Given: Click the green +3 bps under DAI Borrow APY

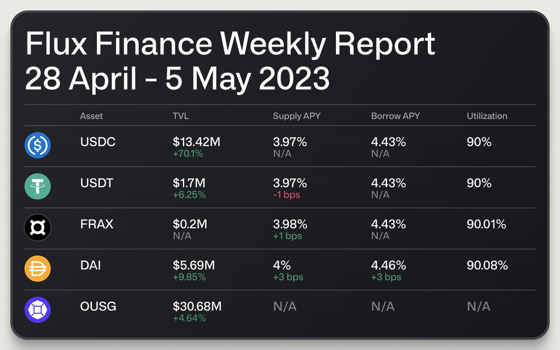Looking at the screenshot, I should tap(386, 277).
